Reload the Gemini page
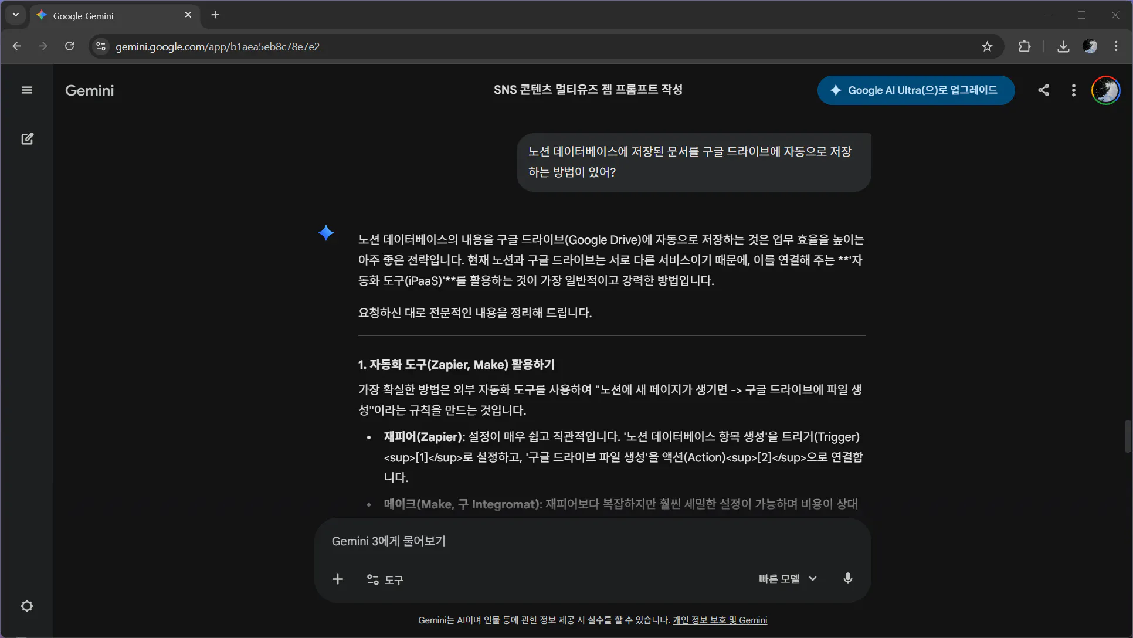The height and width of the screenshot is (638, 1133). (x=69, y=46)
